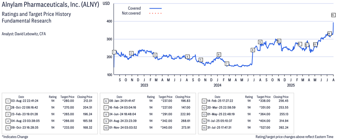Image resolution: width=337 pixels, height=139 pixels.
Task: Click closing price 222.90 in the second table
Action: pos(186,114)
